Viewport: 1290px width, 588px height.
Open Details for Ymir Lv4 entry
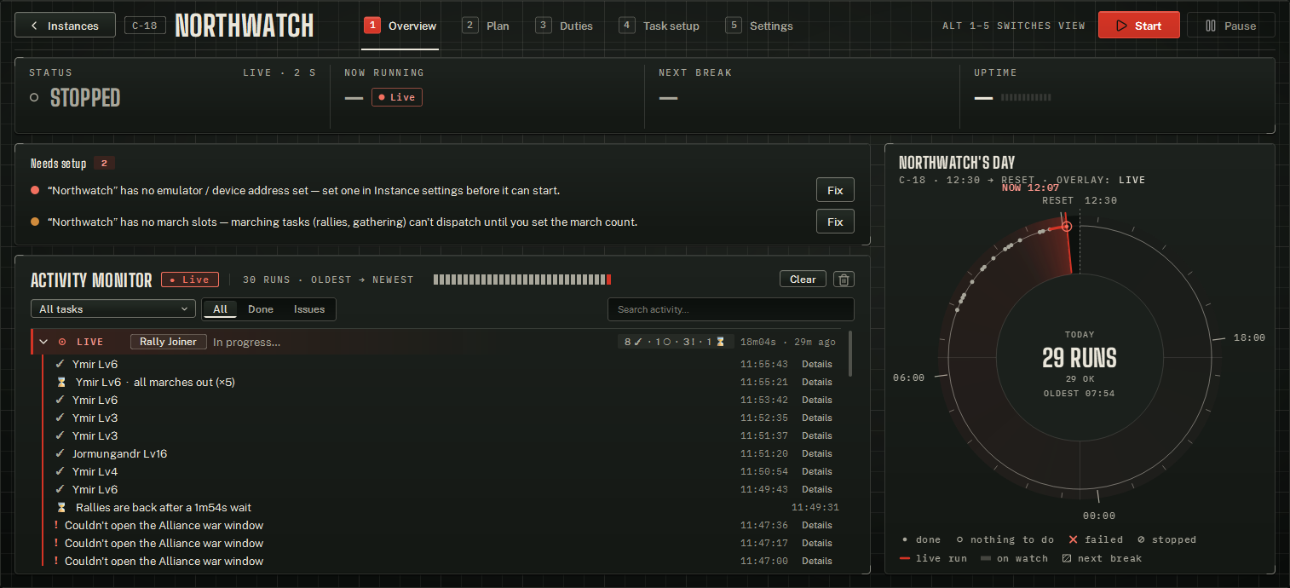[816, 471]
